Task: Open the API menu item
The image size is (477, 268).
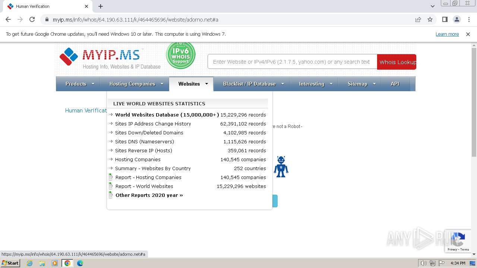Action: tap(395, 84)
